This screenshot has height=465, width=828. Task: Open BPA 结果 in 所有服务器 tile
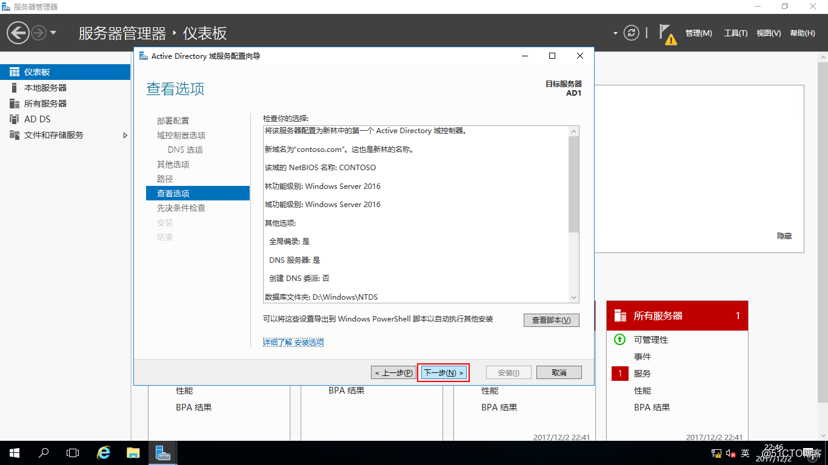coord(652,407)
